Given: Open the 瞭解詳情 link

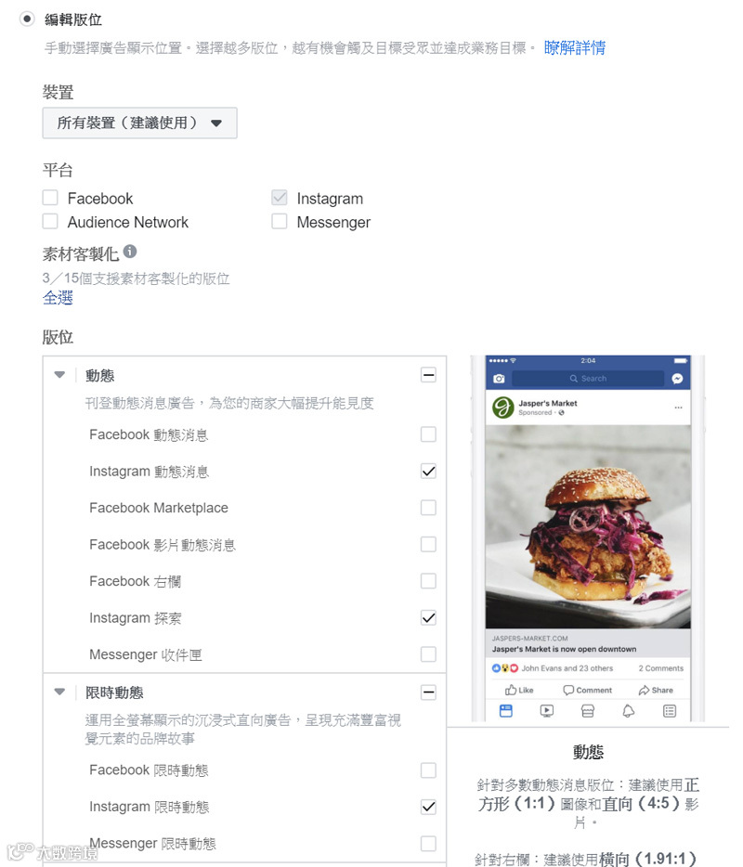Looking at the screenshot, I should click(574, 47).
